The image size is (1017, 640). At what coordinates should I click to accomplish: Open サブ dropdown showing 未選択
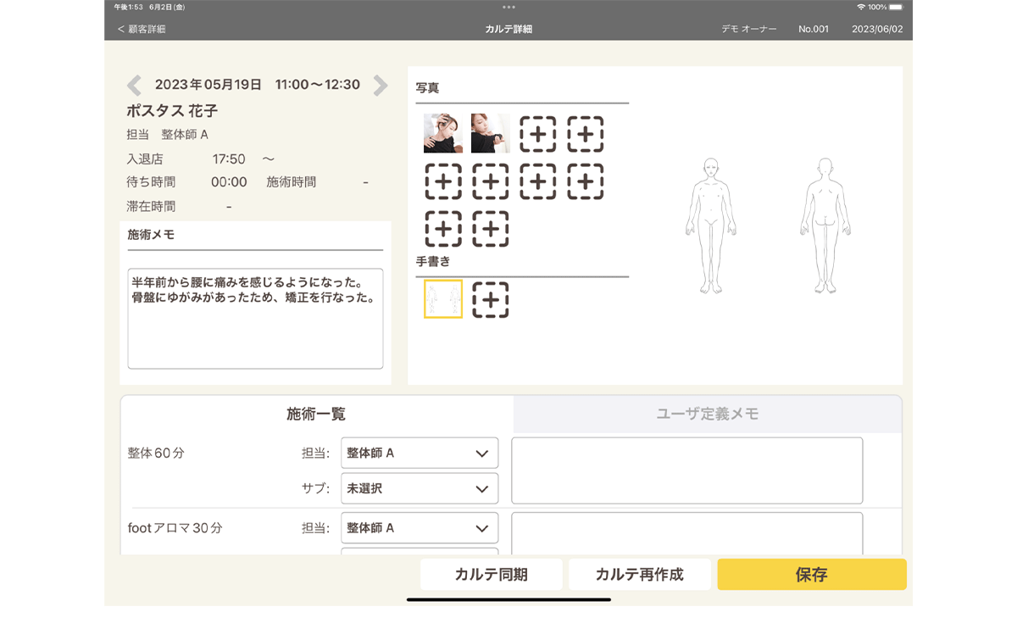[x=420, y=488]
